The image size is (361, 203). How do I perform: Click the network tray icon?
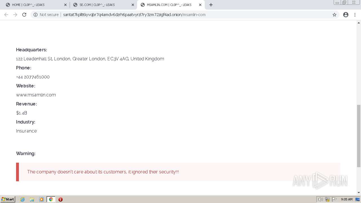(x=327, y=199)
